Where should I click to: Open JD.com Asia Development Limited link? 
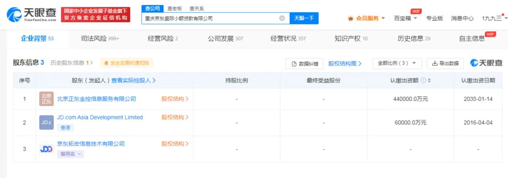(100, 117)
